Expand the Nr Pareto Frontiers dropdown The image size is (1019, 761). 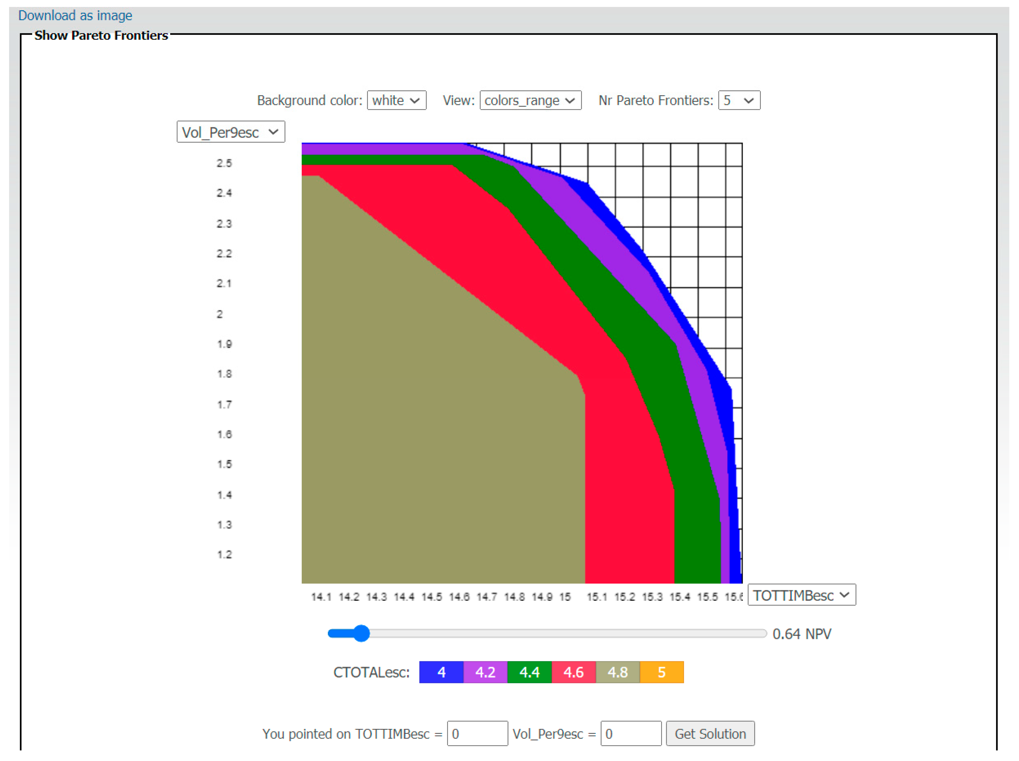pyautogui.click(x=739, y=100)
